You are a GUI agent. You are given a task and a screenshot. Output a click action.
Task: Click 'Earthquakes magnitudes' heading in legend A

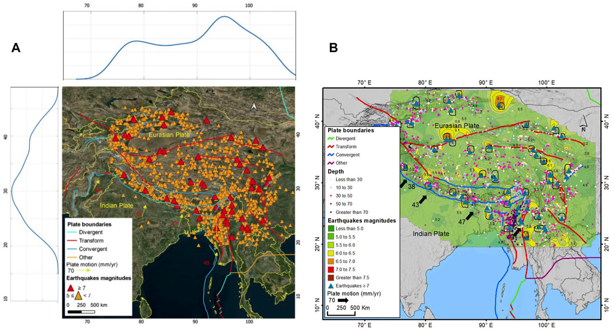(x=99, y=279)
